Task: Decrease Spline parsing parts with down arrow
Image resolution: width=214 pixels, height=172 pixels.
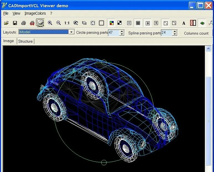Action: (x=175, y=34)
